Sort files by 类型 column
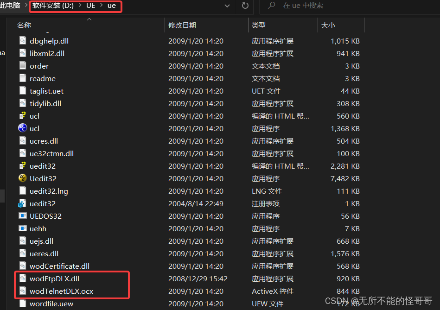The image size is (440, 310). (258, 25)
